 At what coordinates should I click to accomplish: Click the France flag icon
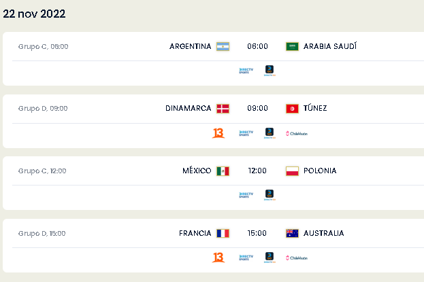click(x=223, y=233)
